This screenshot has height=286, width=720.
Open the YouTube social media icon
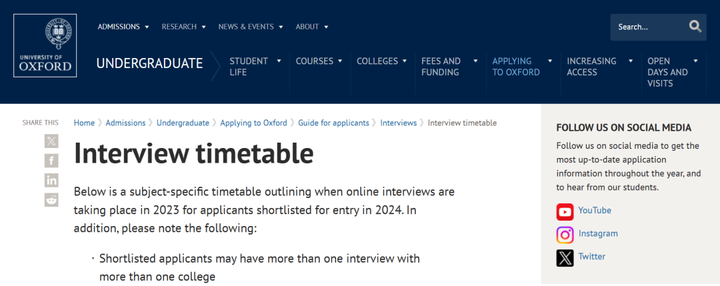pyautogui.click(x=565, y=212)
